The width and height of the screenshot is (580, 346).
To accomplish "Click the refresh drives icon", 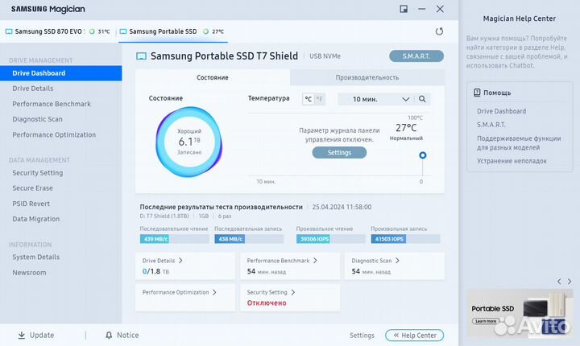I will tap(439, 31).
